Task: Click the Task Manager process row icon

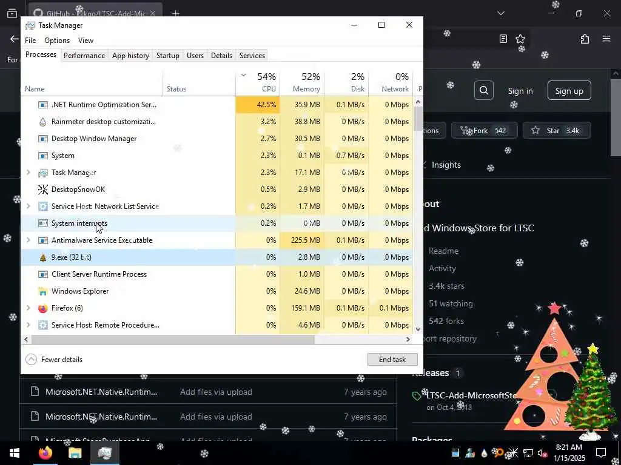Action: click(x=43, y=173)
